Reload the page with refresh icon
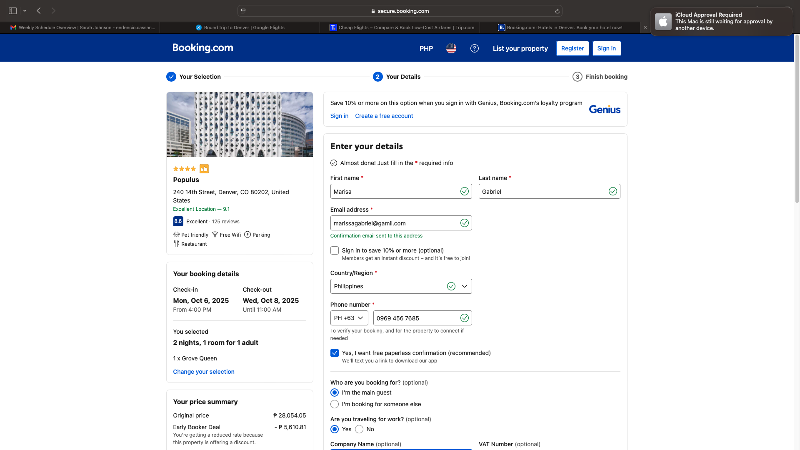 (x=557, y=11)
